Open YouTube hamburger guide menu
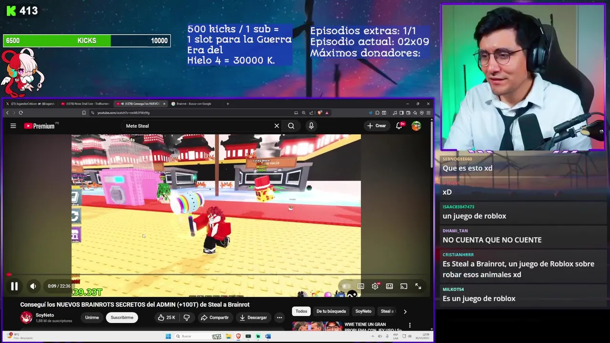610x343 pixels. pos(13,126)
